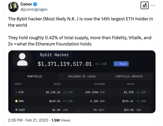Click the BNB coin asset icon
The width and height of the screenshot is (163, 126).
point(16,101)
